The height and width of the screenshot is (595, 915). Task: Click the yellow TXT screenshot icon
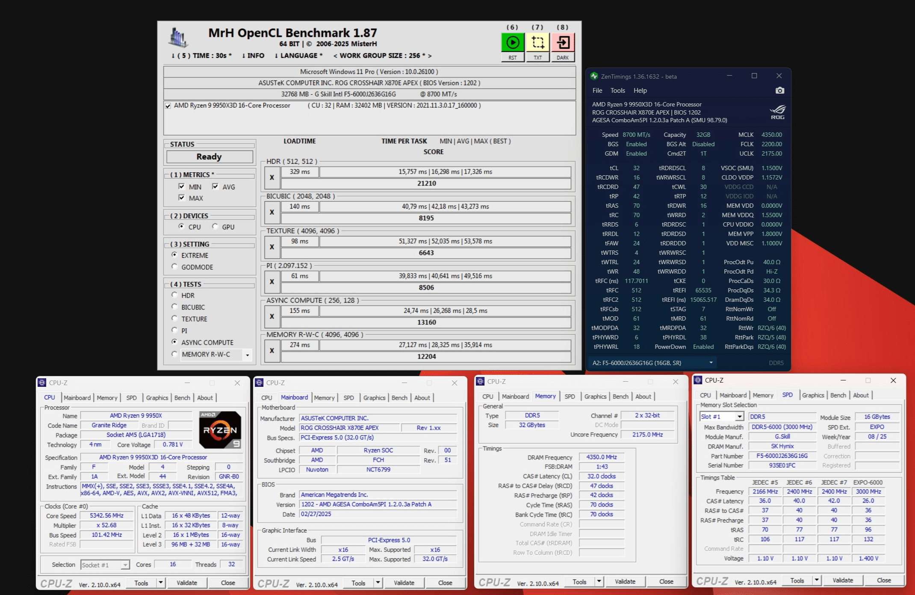click(x=537, y=42)
